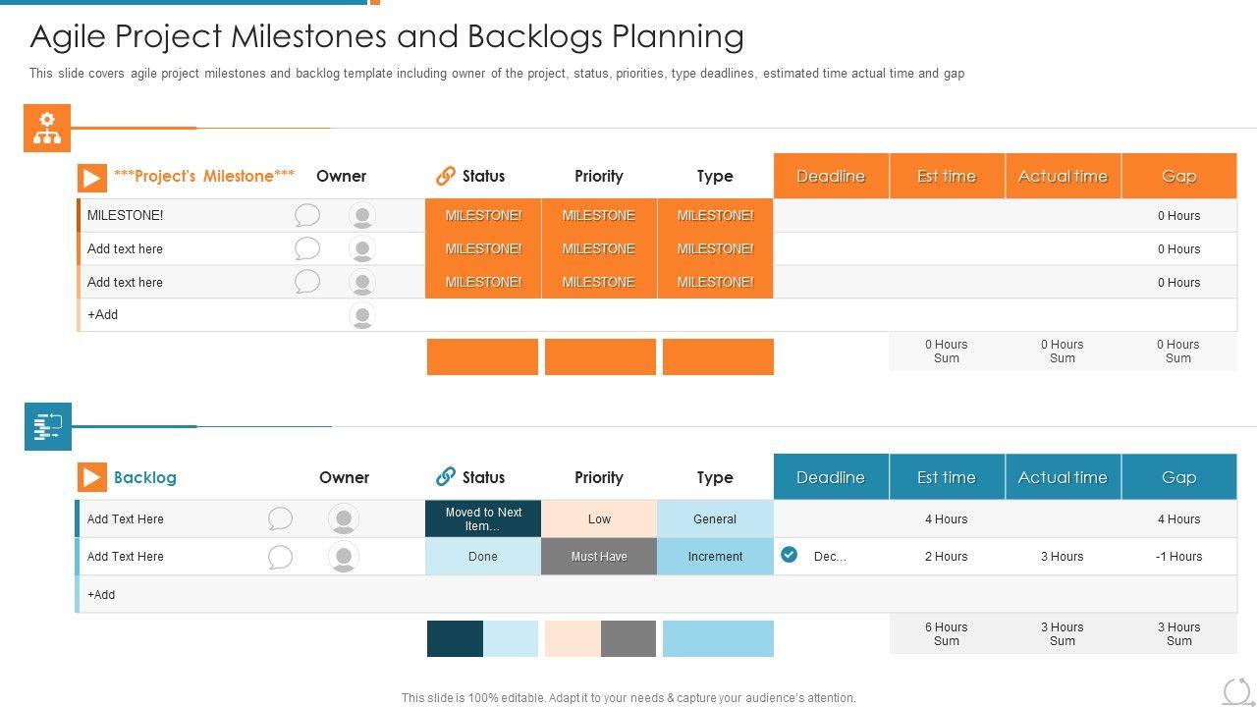Click +Add in the Backlog table
This screenshot has width=1257, height=707.
pos(102,595)
